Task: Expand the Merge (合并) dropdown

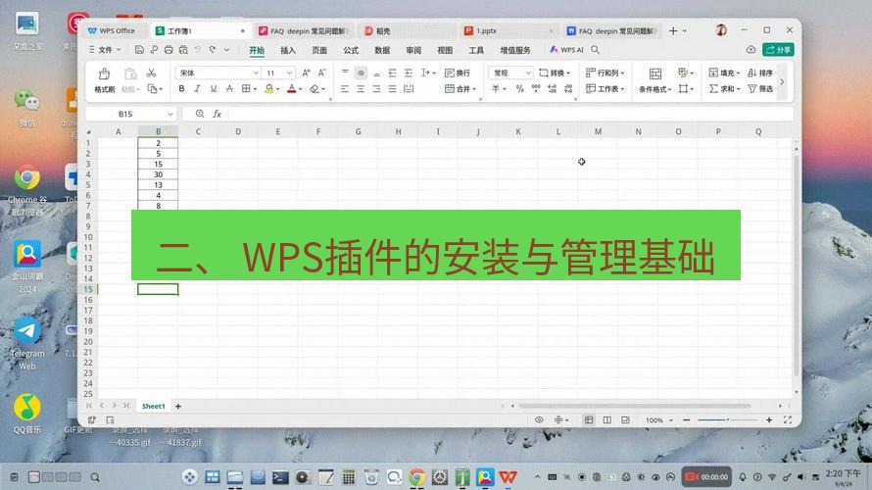Action: [x=474, y=89]
